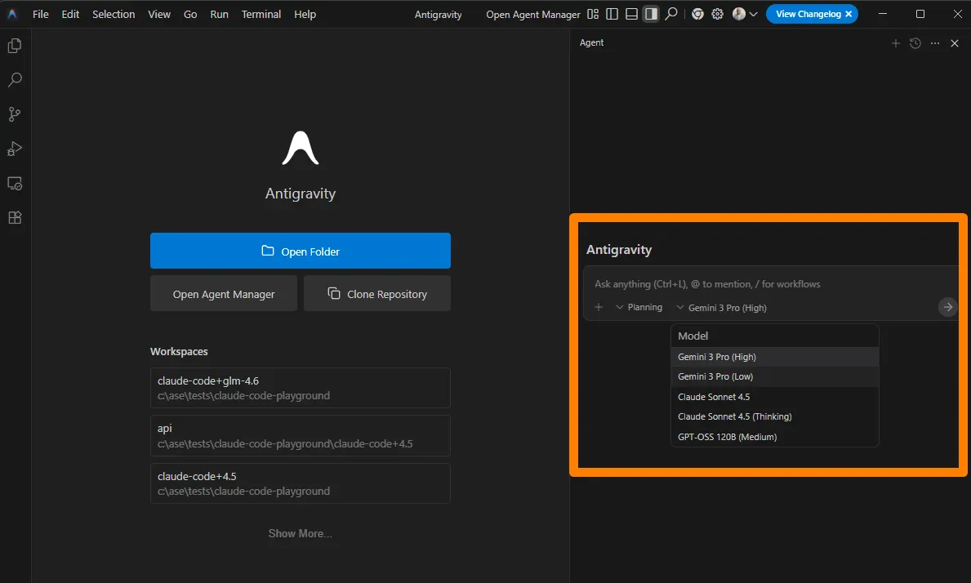Image resolution: width=971 pixels, height=583 pixels.
Task: Dismiss the View Changelog pill with X
Action: 849,14
